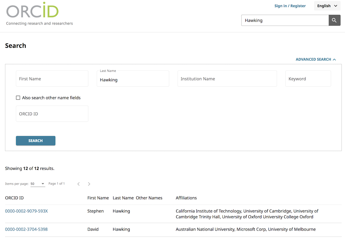Click the 'Items per page:' label
The width and height of the screenshot is (345, 238).
click(x=17, y=184)
